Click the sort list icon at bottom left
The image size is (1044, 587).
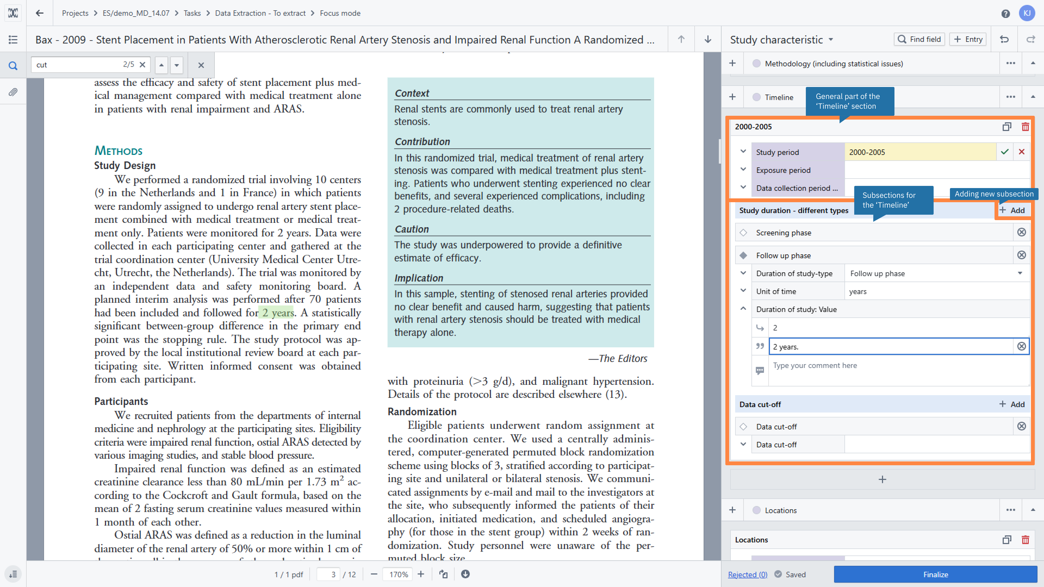pyautogui.click(x=13, y=574)
